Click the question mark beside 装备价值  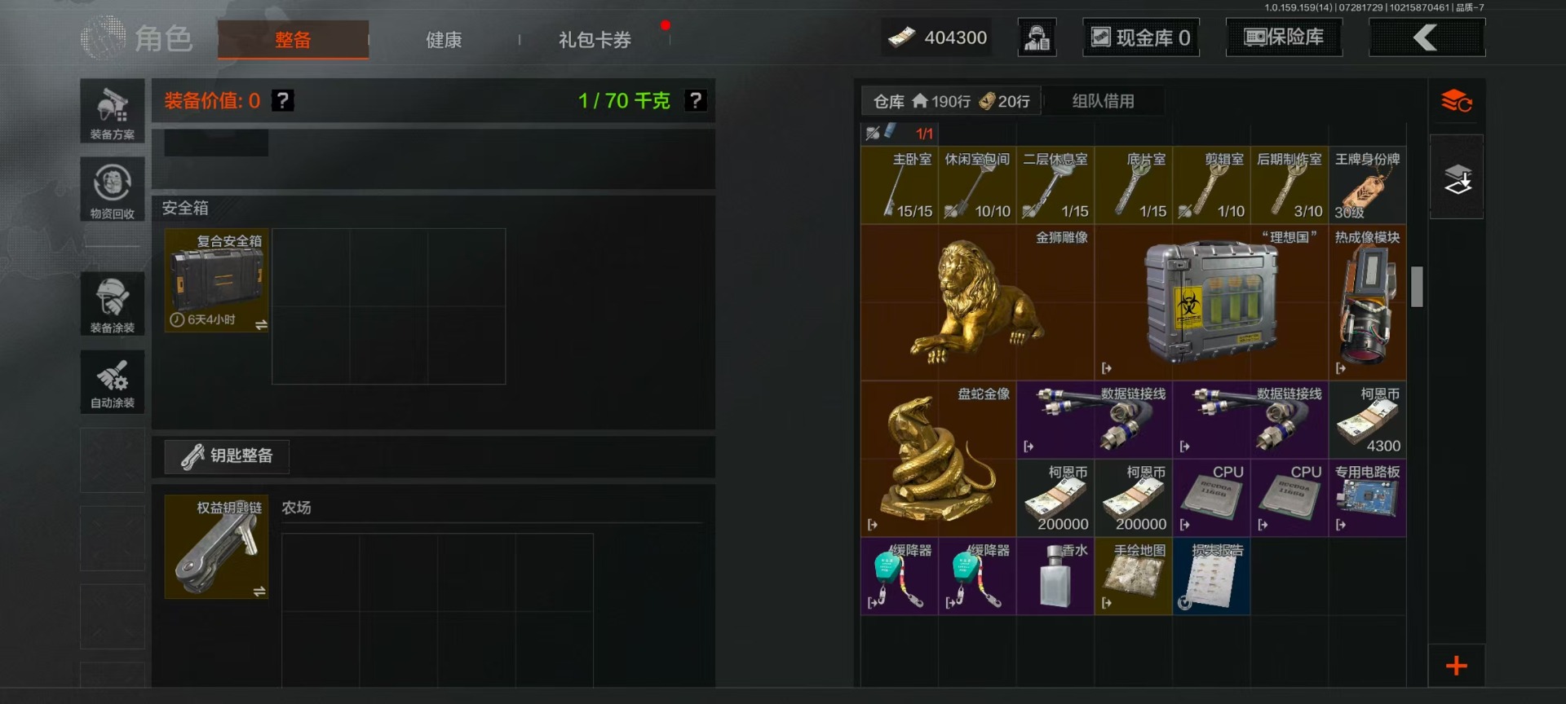click(x=282, y=100)
